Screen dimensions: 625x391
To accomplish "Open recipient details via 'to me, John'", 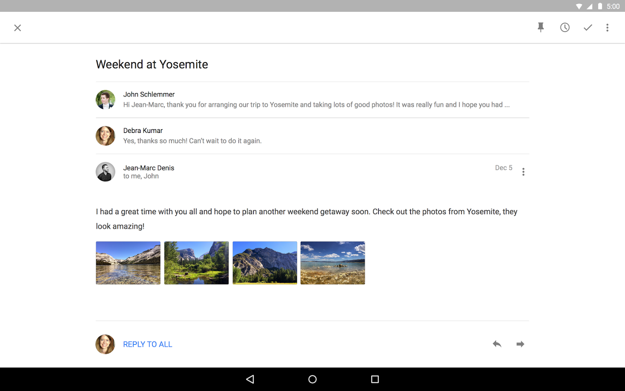I will 141,176.
